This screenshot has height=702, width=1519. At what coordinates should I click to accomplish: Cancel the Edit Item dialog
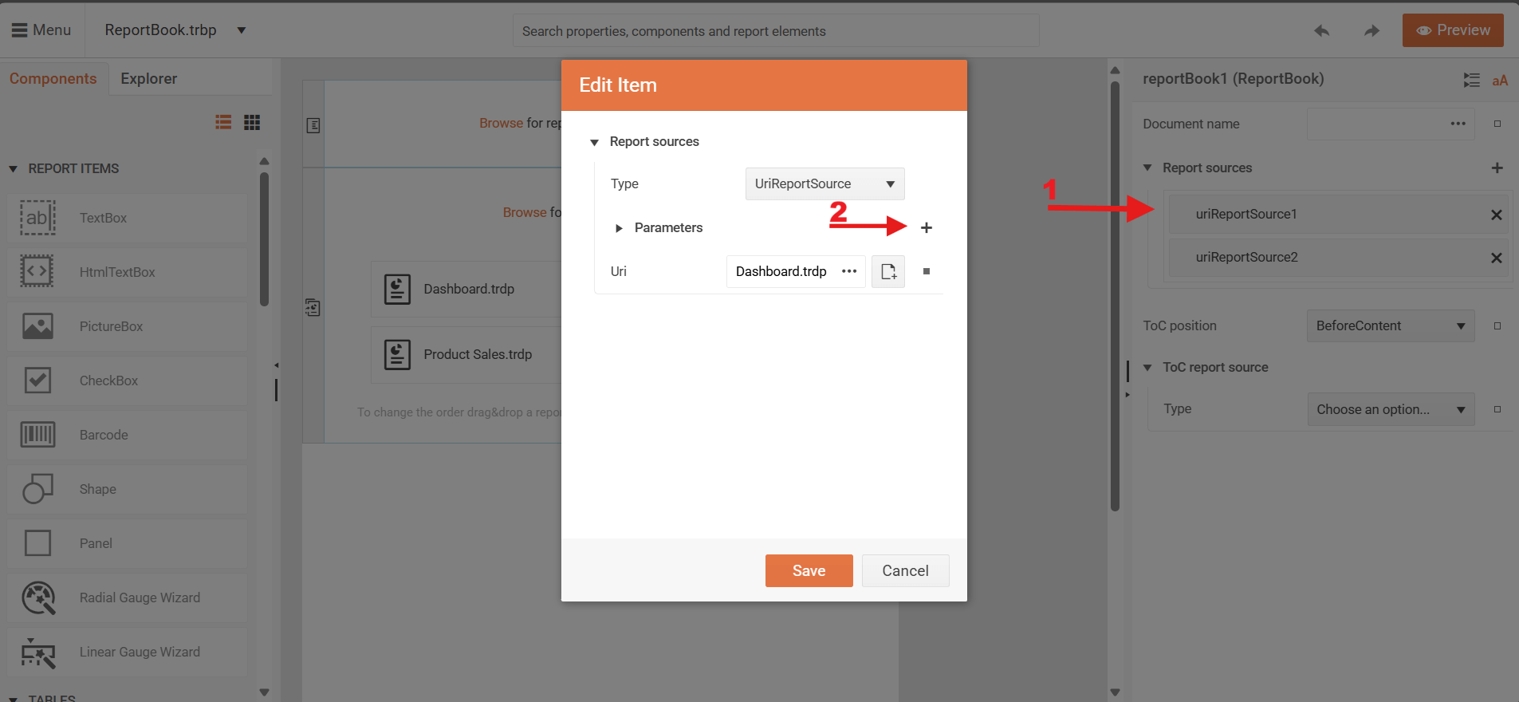tap(905, 570)
